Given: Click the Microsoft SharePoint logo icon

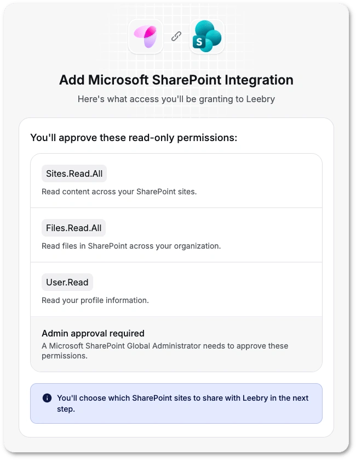Looking at the screenshot, I should coord(207,36).
